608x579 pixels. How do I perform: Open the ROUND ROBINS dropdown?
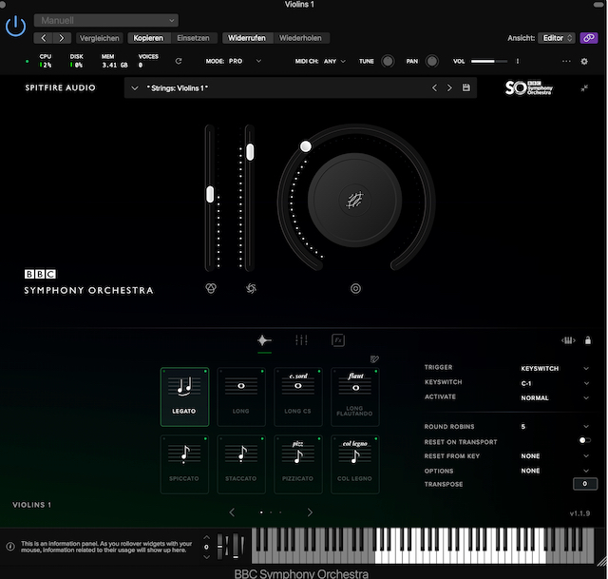point(555,427)
